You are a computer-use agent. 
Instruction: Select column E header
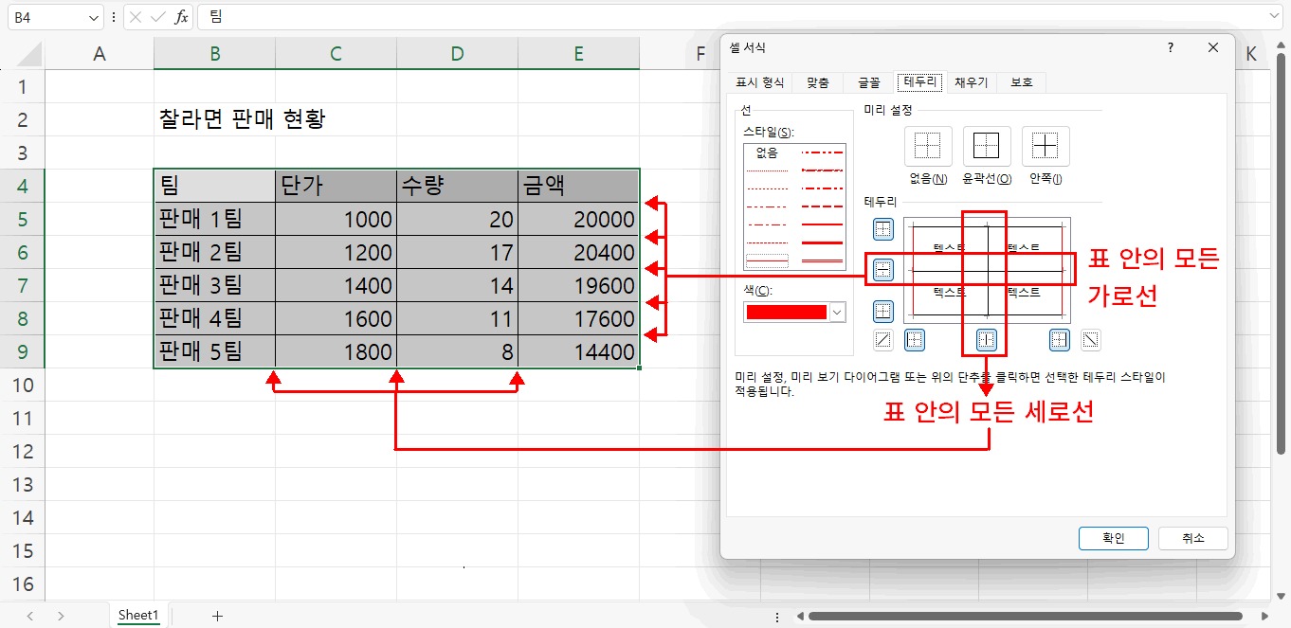click(579, 54)
